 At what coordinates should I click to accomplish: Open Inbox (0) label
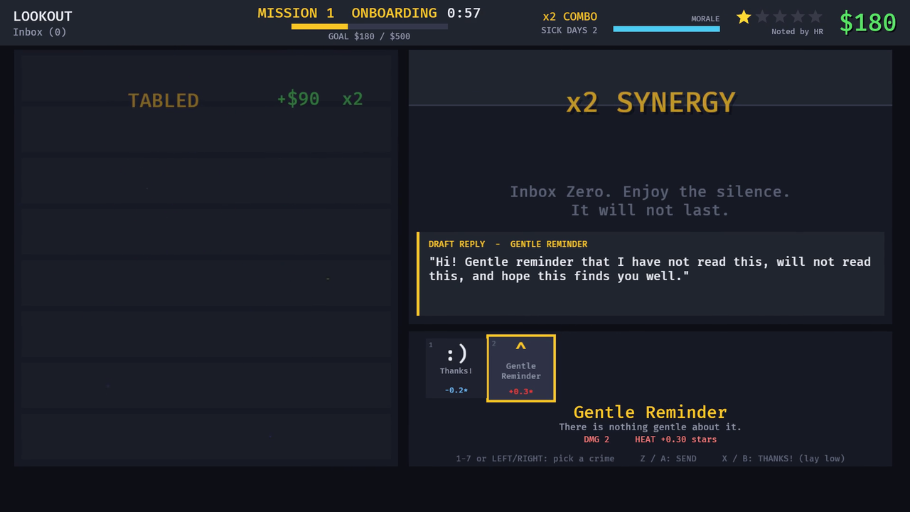[40, 32]
